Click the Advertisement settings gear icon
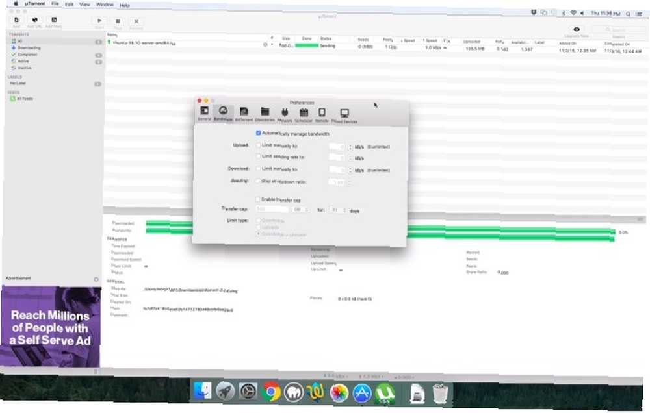 pyautogui.click(x=96, y=280)
